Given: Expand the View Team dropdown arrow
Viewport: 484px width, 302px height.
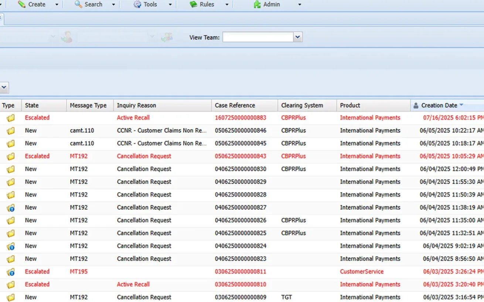Looking at the screenshot, I should [298, 37].
